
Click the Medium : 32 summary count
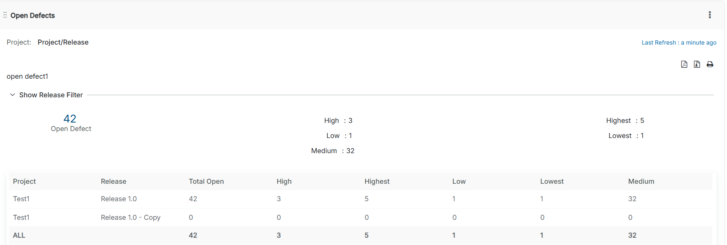click(x=333, y=151)
